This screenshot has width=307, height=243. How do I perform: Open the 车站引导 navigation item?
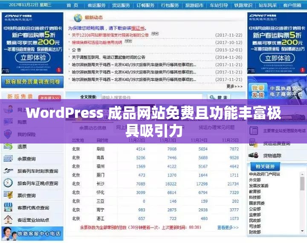[219, 5]
